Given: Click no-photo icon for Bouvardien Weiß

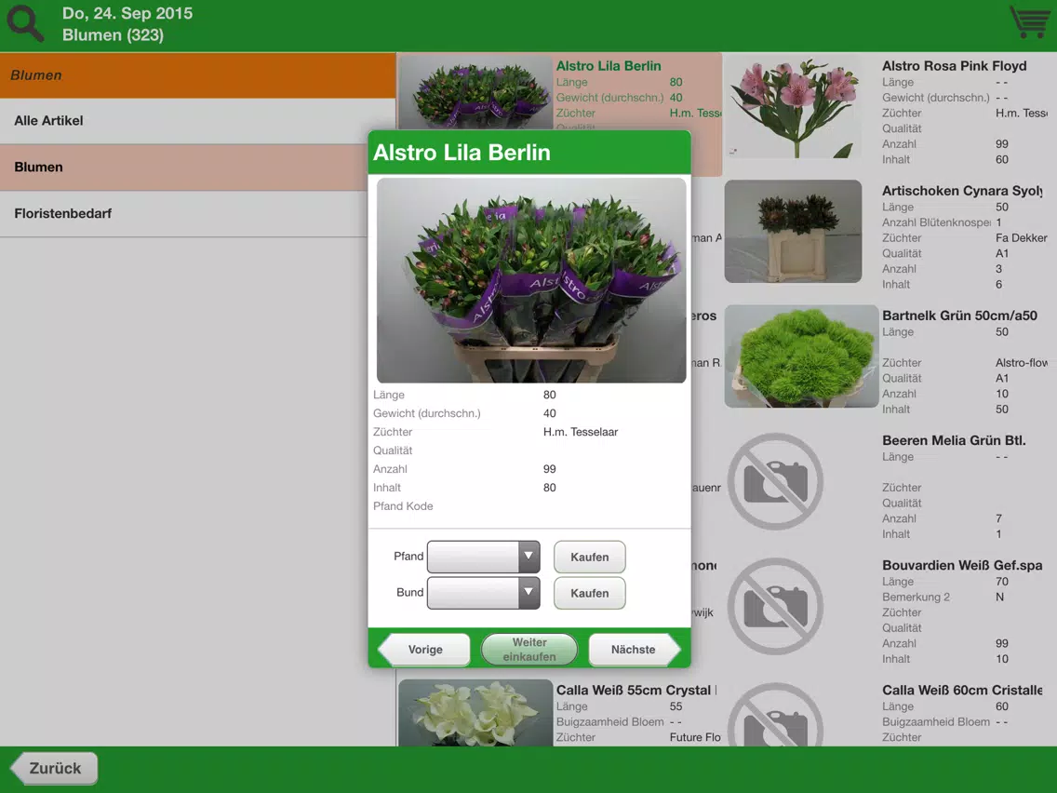Looking at the screenshot, I should tap(776, 606).
